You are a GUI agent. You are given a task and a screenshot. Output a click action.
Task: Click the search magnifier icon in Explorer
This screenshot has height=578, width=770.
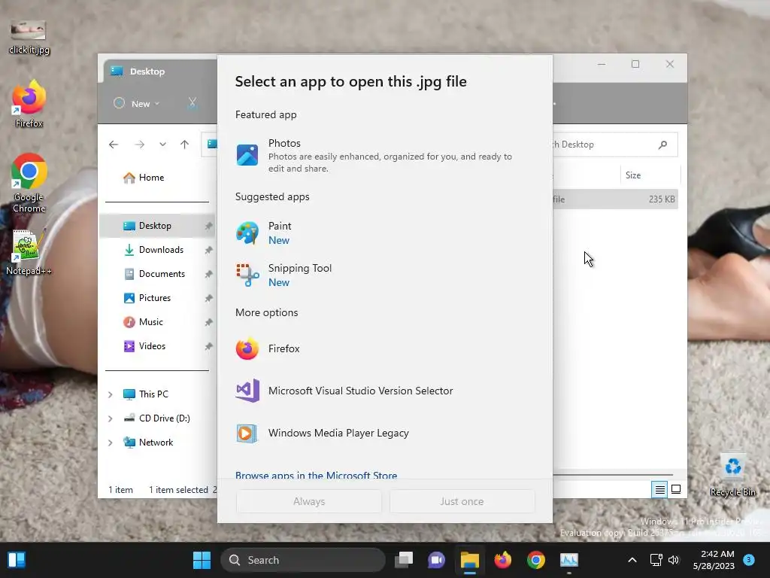pyautogui.click(x=663, y=144)
